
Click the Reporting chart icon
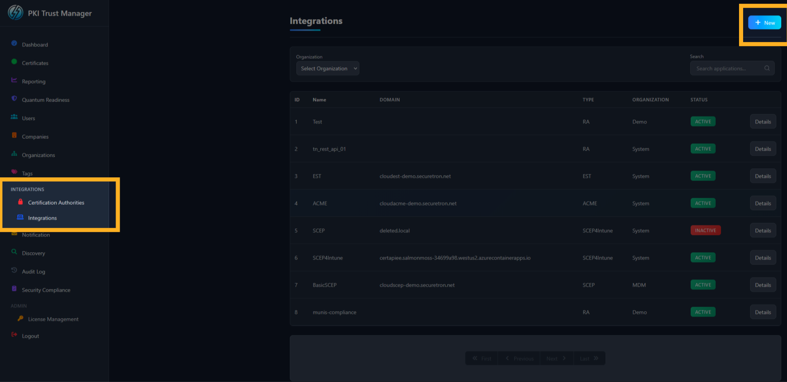tap(14, 81)
